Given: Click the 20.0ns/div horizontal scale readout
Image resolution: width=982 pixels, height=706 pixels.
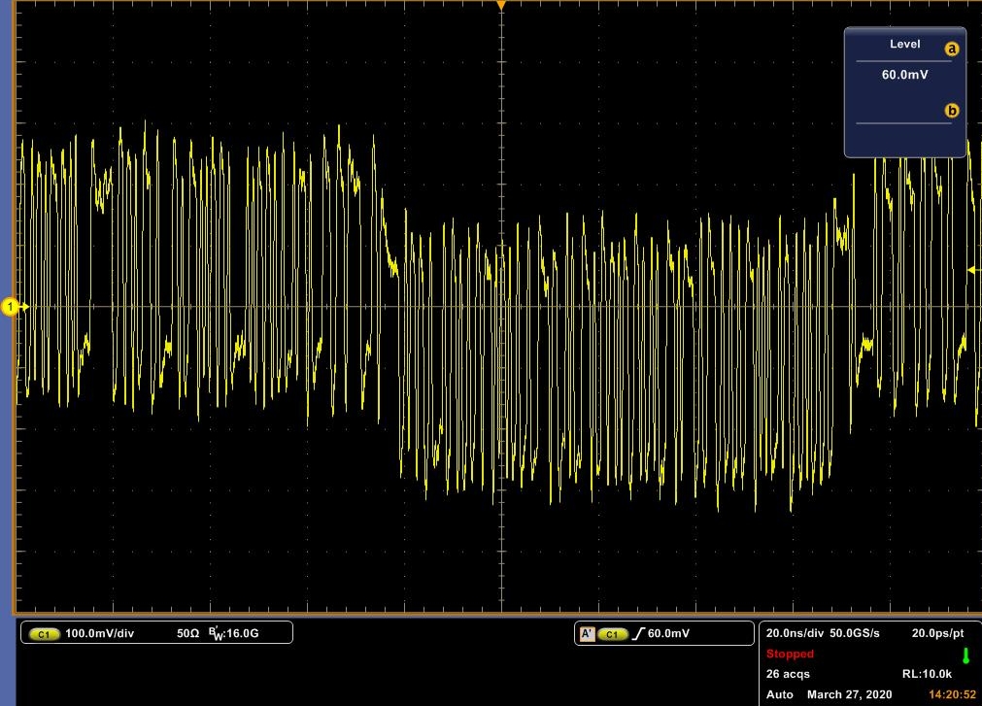Looking at the screenshot, I should point(795,633).
